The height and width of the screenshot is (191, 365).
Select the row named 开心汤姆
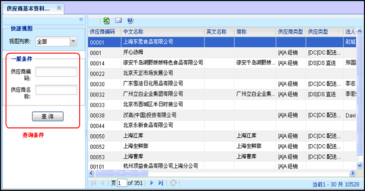222,53
